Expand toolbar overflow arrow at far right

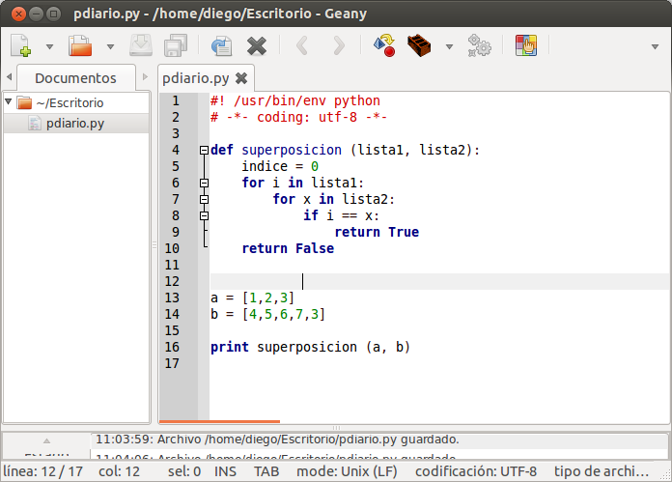[656, 46]
